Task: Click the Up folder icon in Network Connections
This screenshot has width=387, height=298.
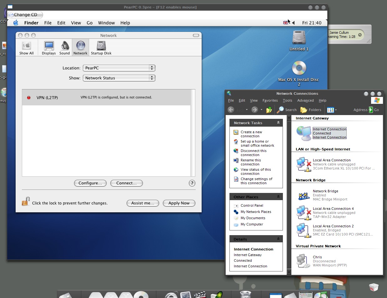Action: (269, 110)
